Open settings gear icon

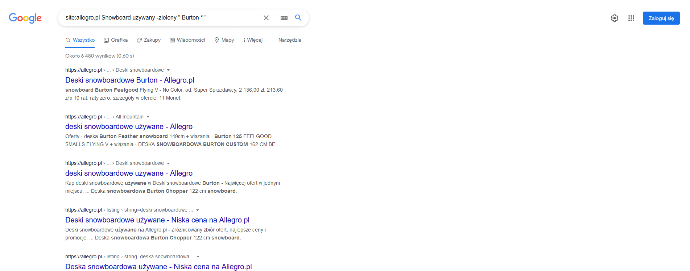pyautogui.click(x=615, y=18)
